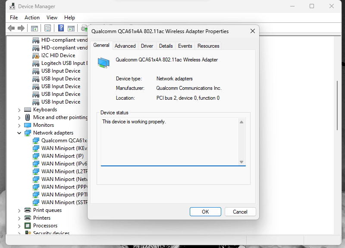Click the 'PCI bus 2, device 0, function 0' text
The height and width of the screenshot is (248, 345).
188,98
